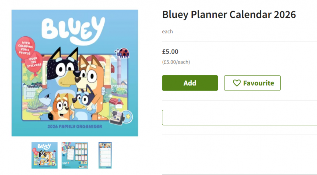This screenshot has height=175, width=317.
Task: Click the white Bluey logo on the cover
Action: tap(73, 28)
